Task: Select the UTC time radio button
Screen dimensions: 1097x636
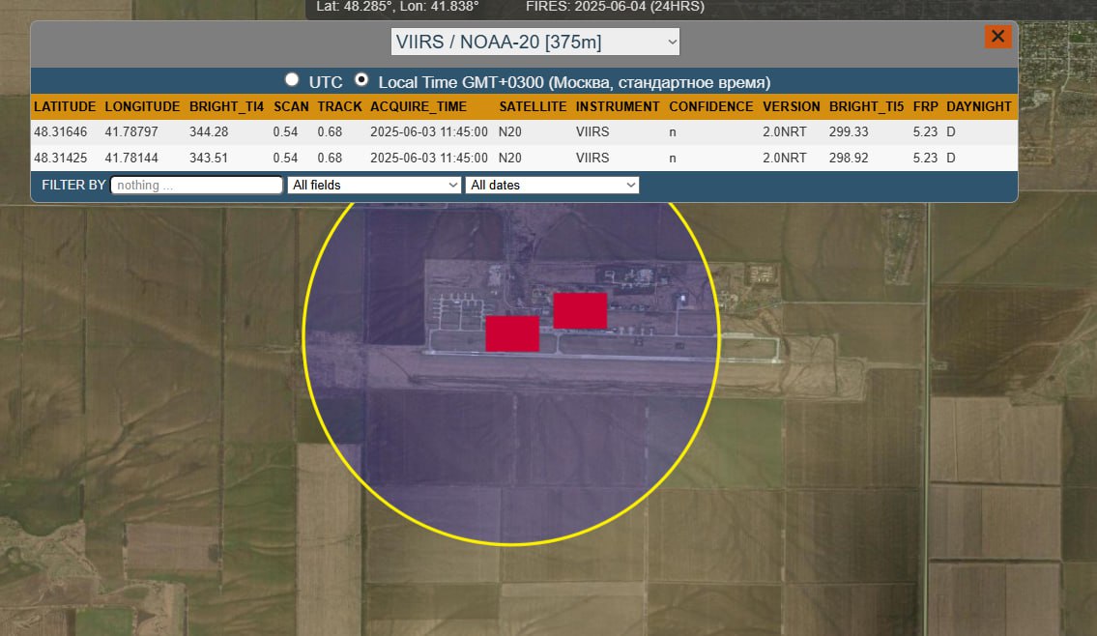Action: tap(291, 80)
